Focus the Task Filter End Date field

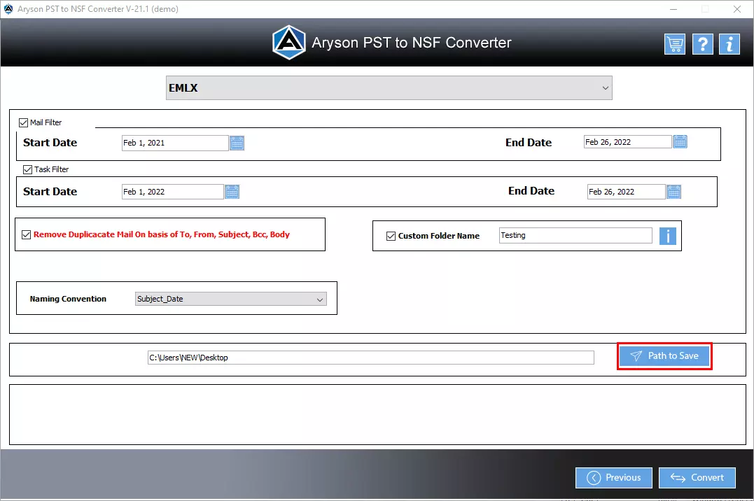click(x=626, y=192)
